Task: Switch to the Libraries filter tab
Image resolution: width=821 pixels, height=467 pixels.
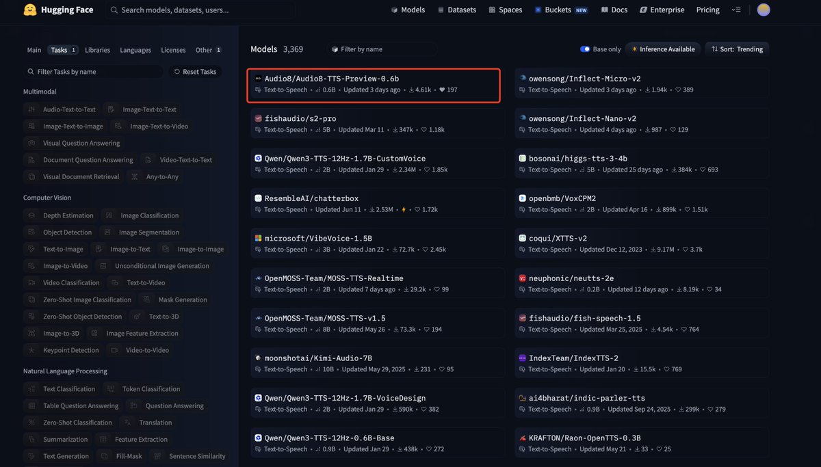Action: pyautogui.click(x=97, y=50)
